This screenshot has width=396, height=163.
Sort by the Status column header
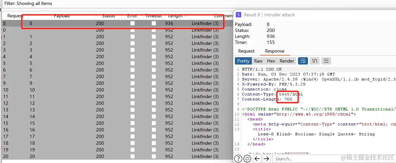click(108, 16)
